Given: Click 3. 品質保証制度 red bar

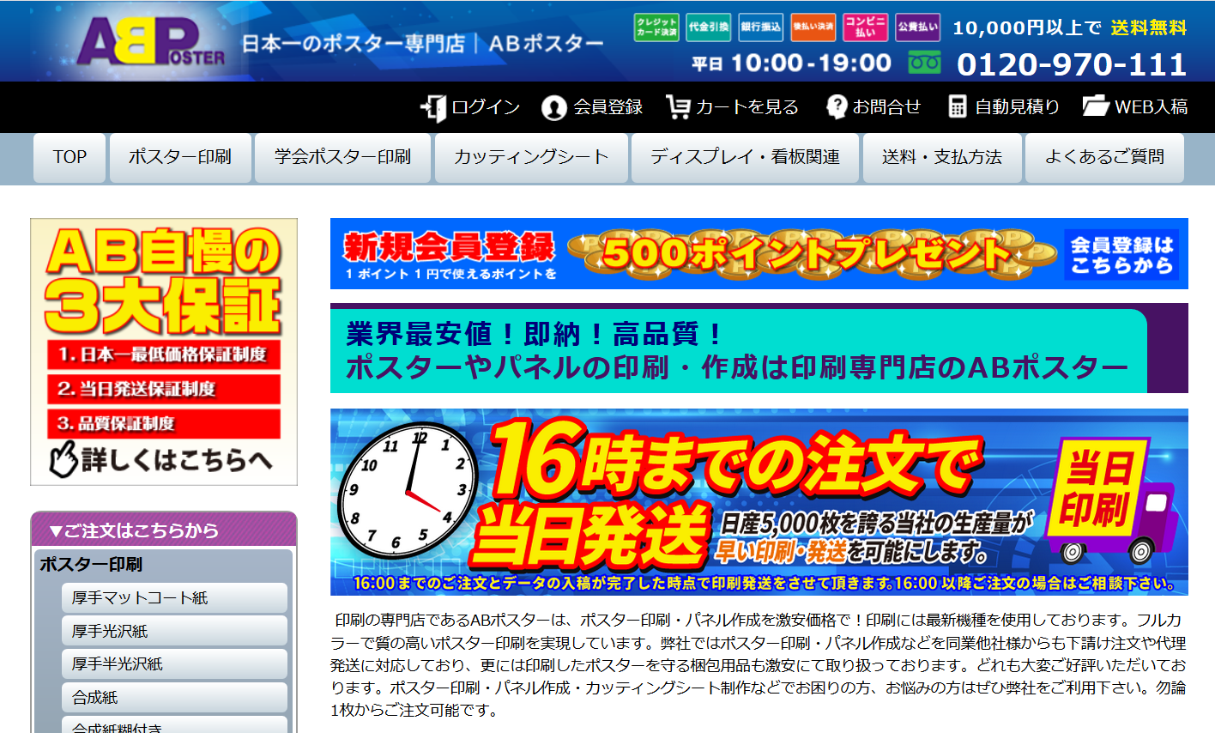Looking at the screenshot, I should click(163, 423).
